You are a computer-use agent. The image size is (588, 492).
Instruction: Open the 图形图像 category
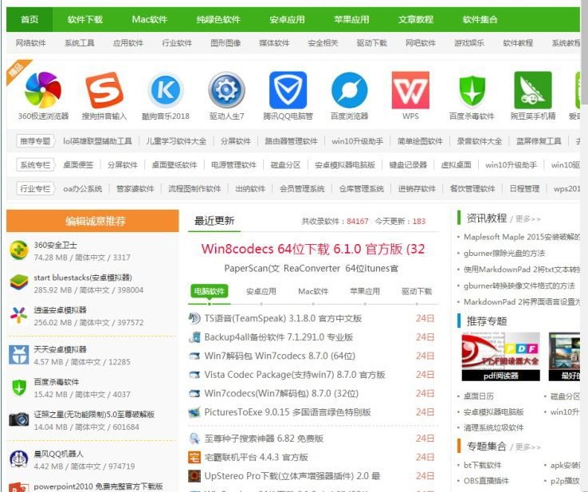pyautogui.click(x=225, y=43)
